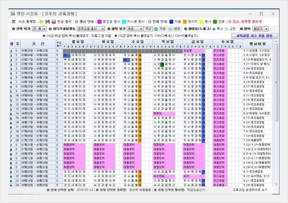288x203 pixels.
Task: Click the 한글 출력 export icon
Action: [53, 22]
